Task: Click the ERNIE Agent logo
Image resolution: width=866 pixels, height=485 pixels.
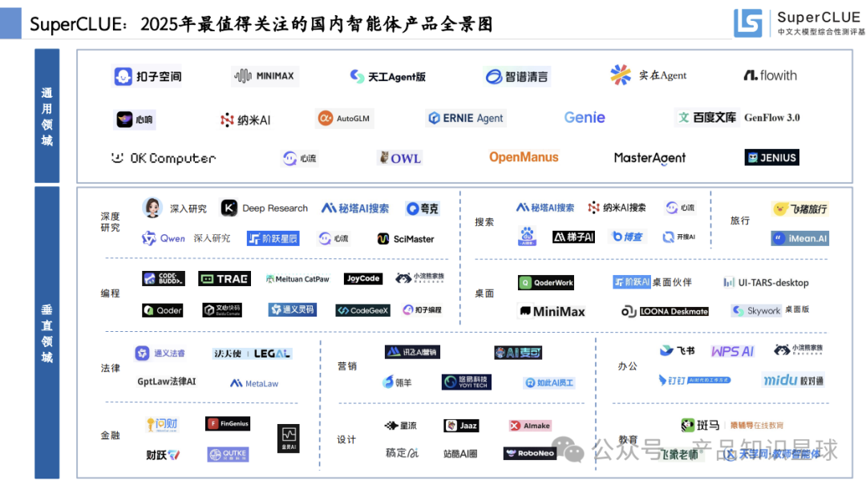Action: [465, 117]
